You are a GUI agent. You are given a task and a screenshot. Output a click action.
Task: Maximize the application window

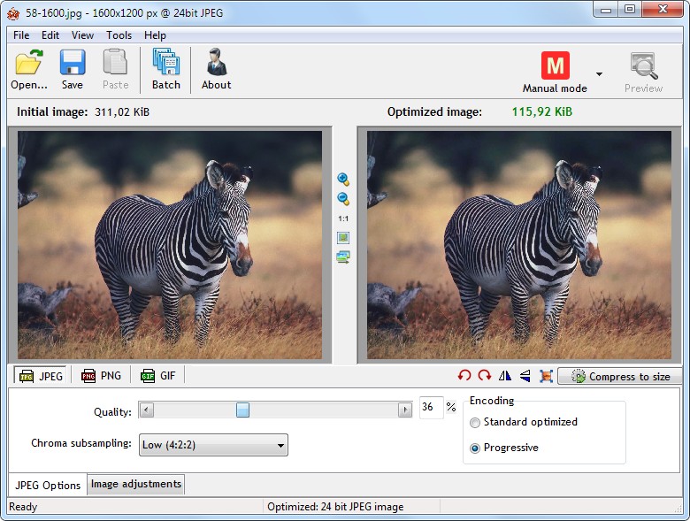pos(630,10)
